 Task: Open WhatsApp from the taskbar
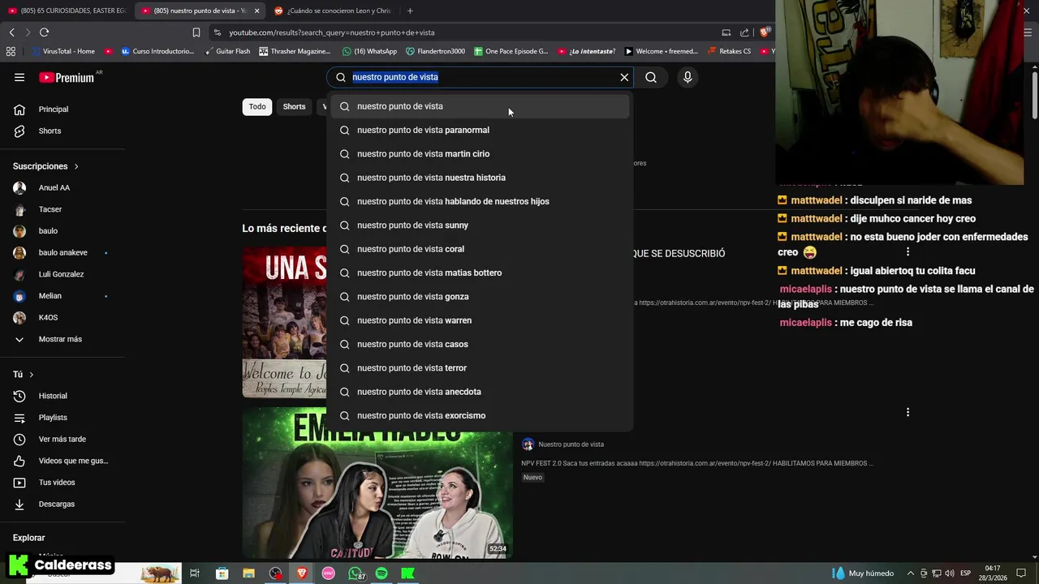[356, 573]
